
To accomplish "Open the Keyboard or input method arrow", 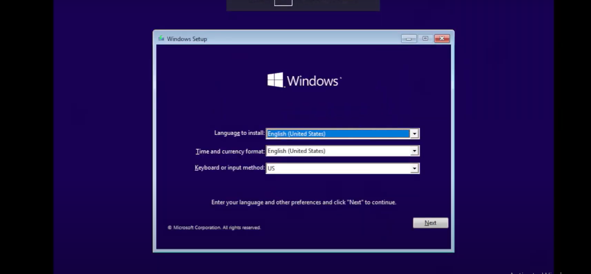I will pyautogui.click(x=414, y=168).
